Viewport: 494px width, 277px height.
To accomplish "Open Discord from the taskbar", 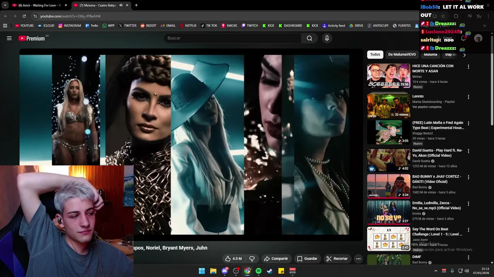I will (225, 271).
